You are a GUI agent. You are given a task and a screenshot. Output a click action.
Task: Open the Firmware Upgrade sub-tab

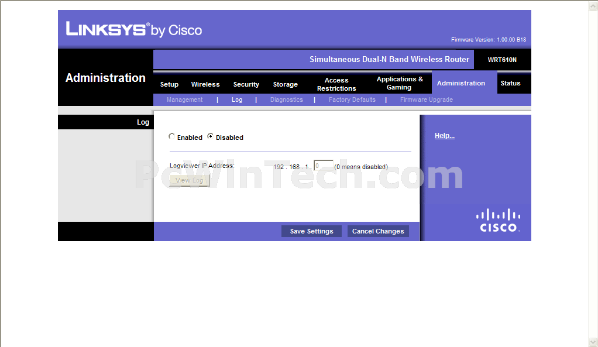(427, 99)
